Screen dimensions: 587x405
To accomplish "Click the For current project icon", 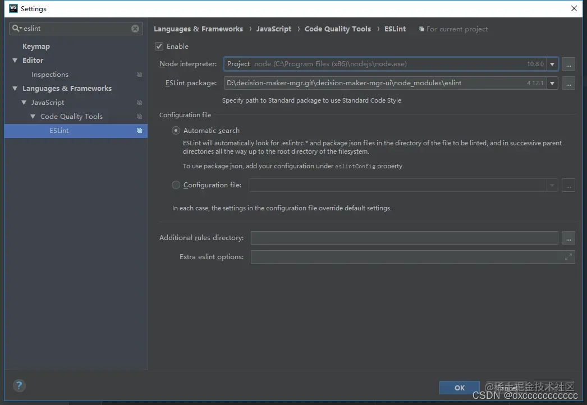I will tap(421, 29).
